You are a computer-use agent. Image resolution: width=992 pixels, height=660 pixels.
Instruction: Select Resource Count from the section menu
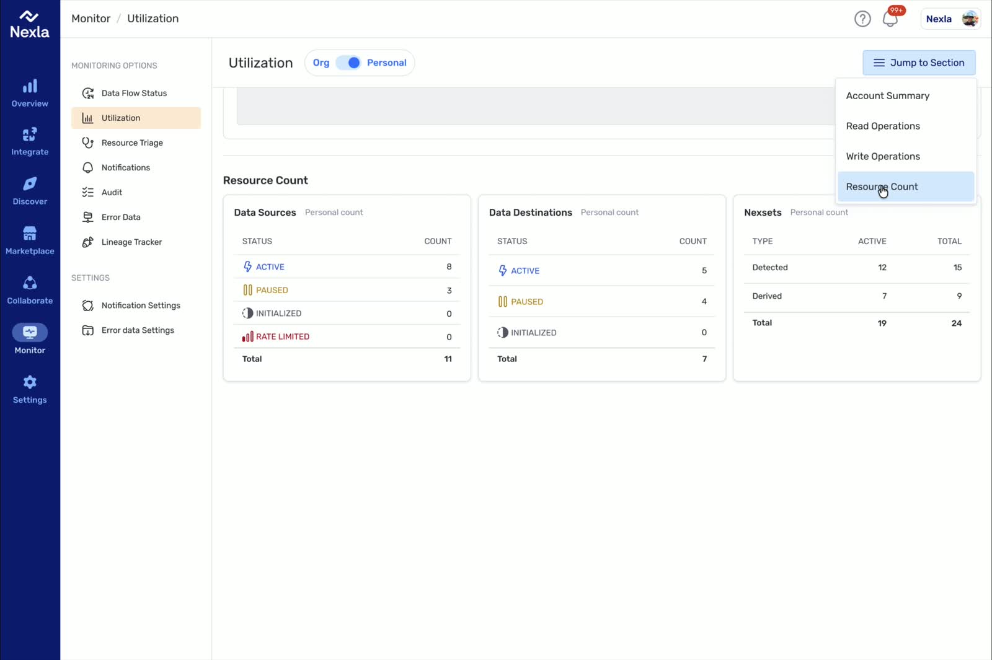[882, 187]
